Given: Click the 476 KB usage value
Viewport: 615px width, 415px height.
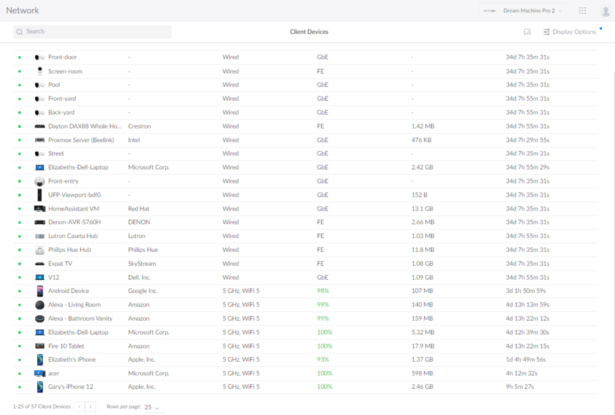Looking at the screenshot, I should tap(421, 140).
